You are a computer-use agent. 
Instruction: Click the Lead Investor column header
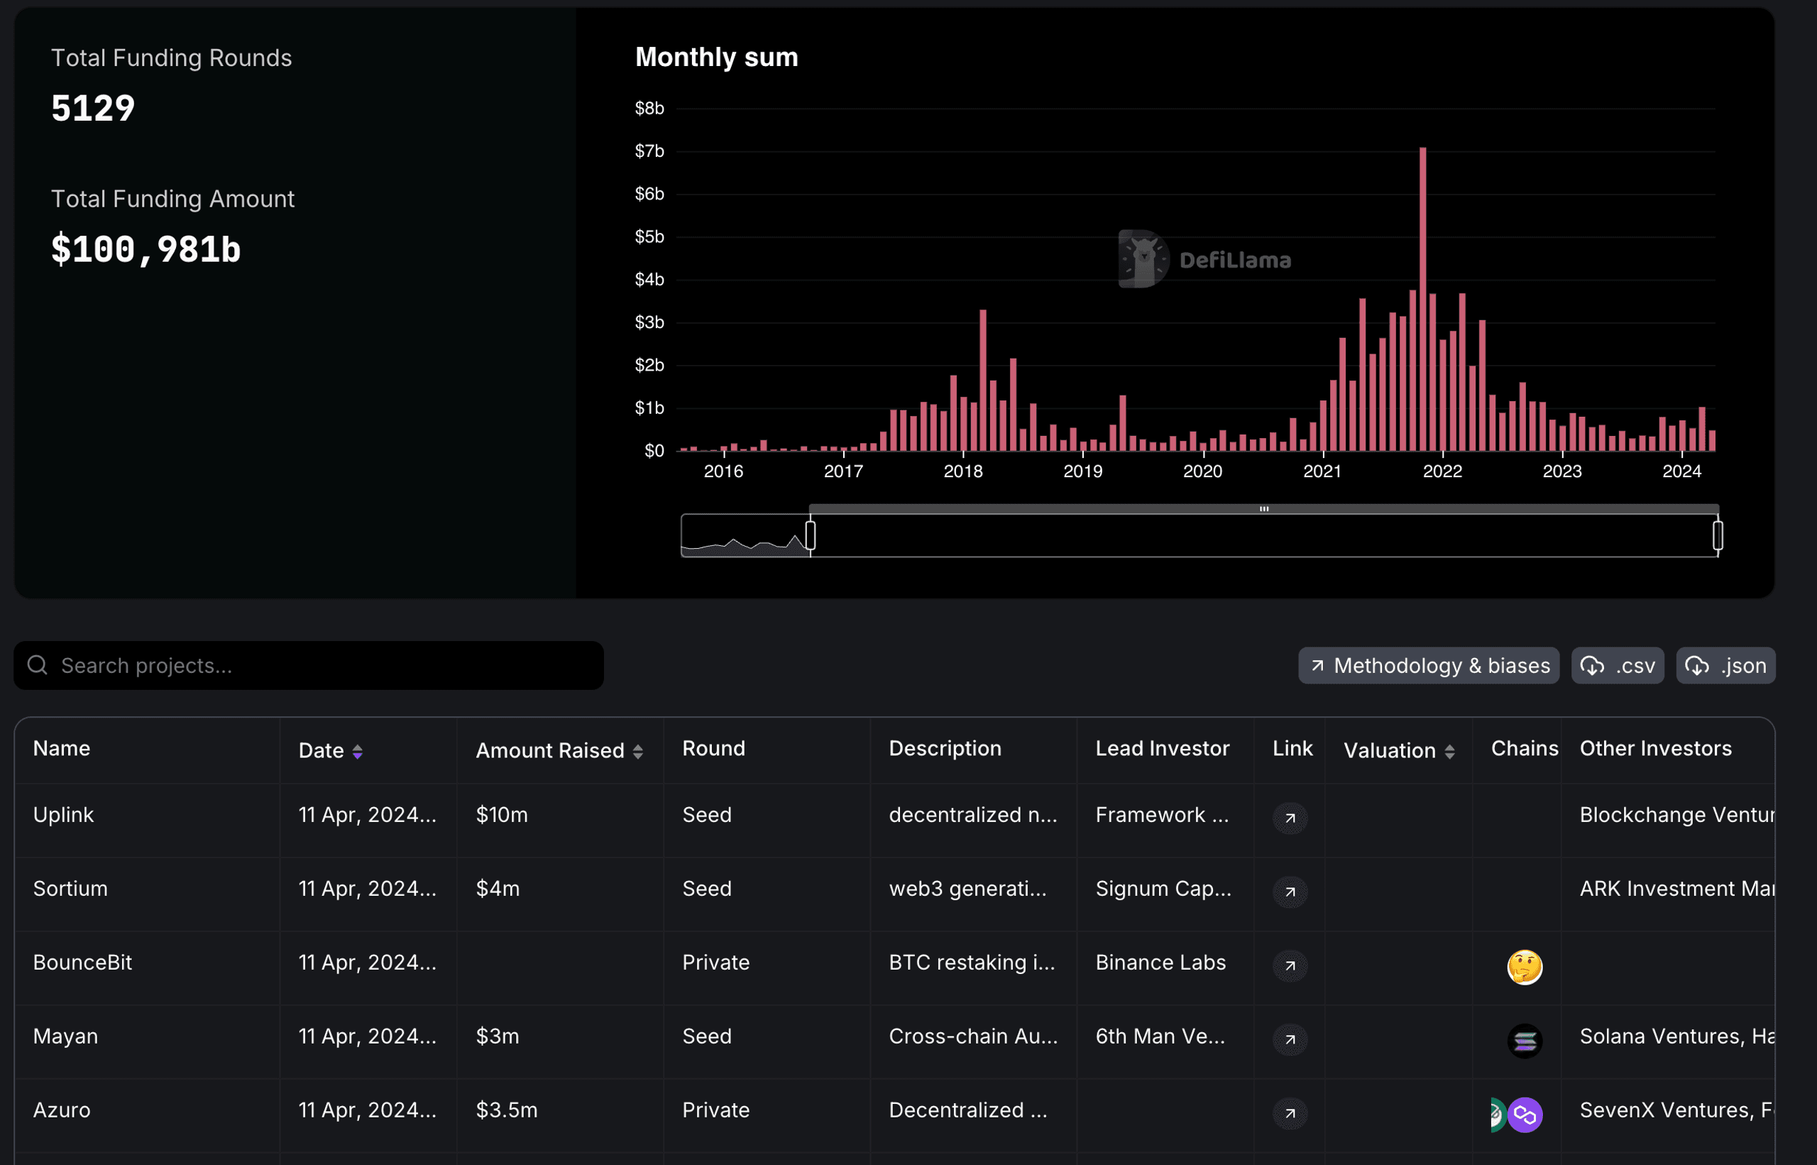(1162, 748)
